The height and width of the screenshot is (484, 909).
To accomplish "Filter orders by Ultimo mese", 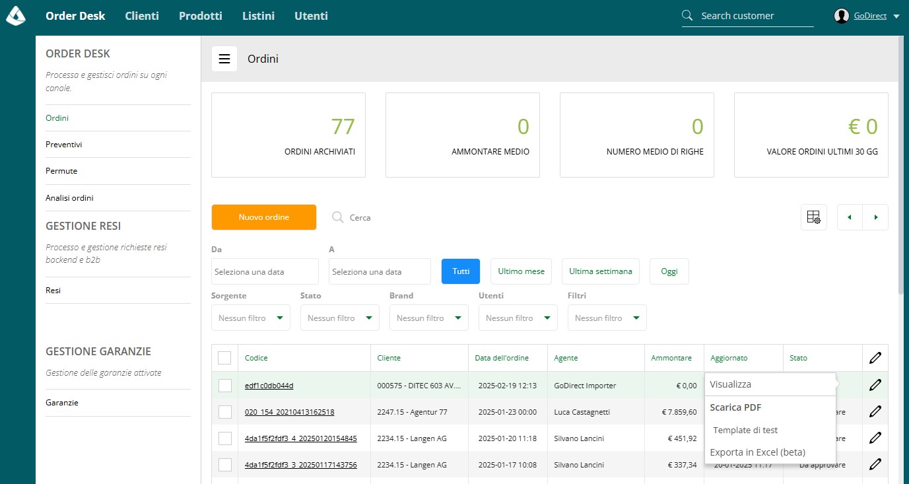I will (x=522, y=271).
